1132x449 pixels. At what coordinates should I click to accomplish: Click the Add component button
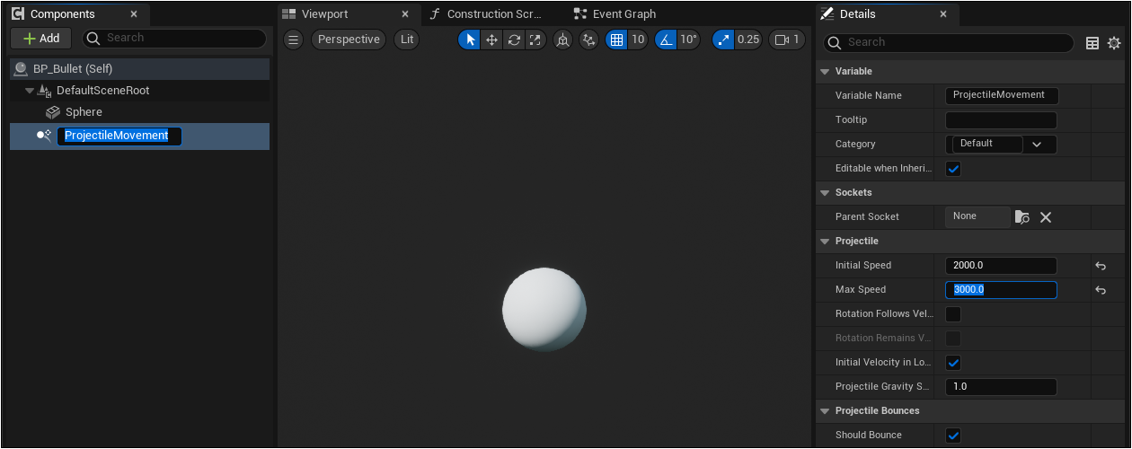[41, 39]
